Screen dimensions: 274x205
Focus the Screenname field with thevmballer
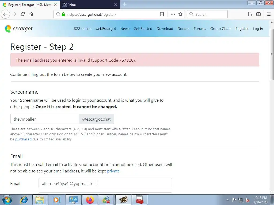(45, 119)
